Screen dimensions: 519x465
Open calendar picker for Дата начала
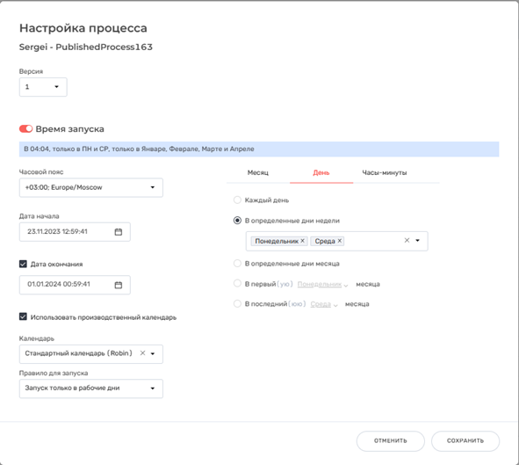click(x=119, y=232)
